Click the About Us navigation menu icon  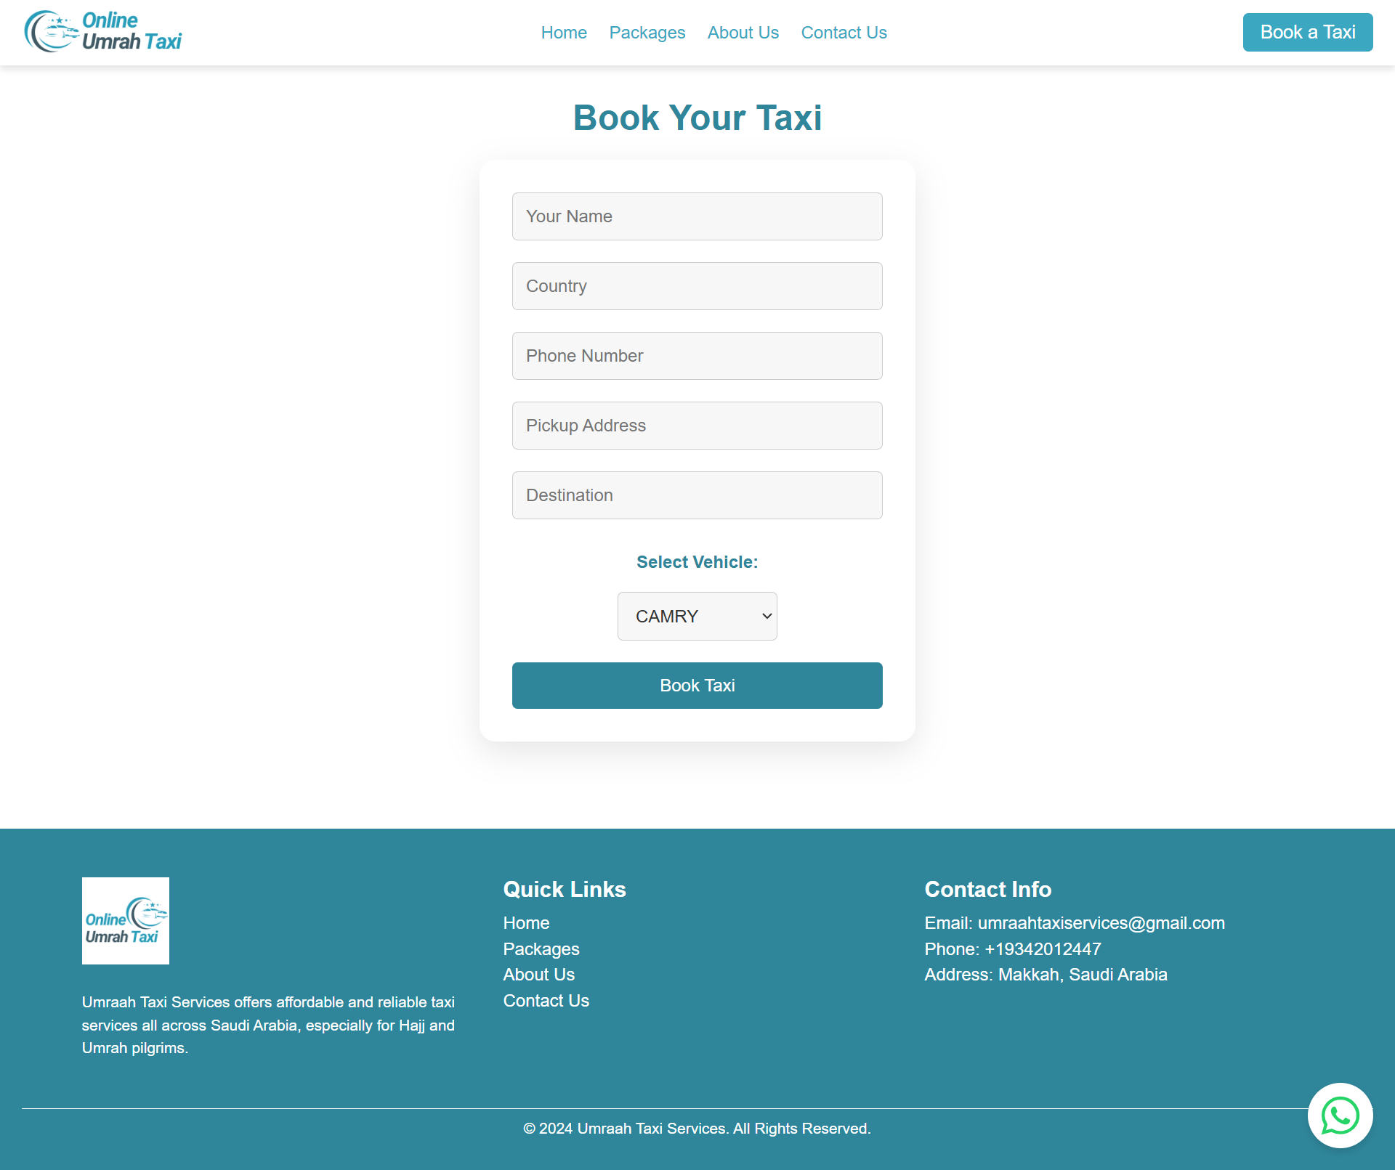pyautogui.click(x=743, y=33)
